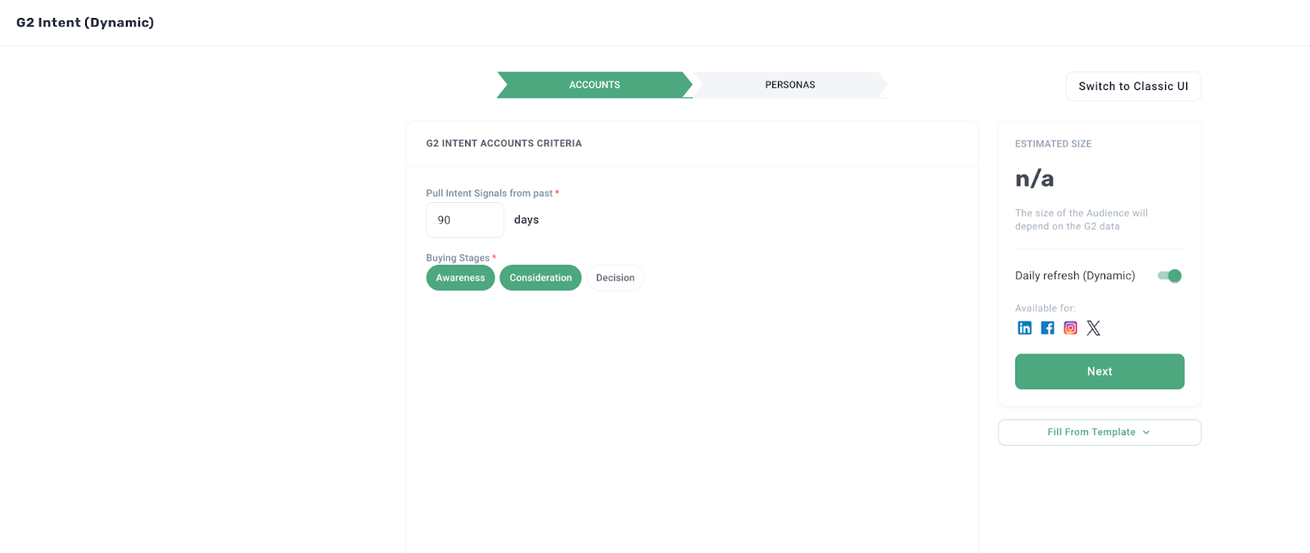Switch to Classic UI
Viewport: 1310px width, 553px height.
(x=1133, y=87)
